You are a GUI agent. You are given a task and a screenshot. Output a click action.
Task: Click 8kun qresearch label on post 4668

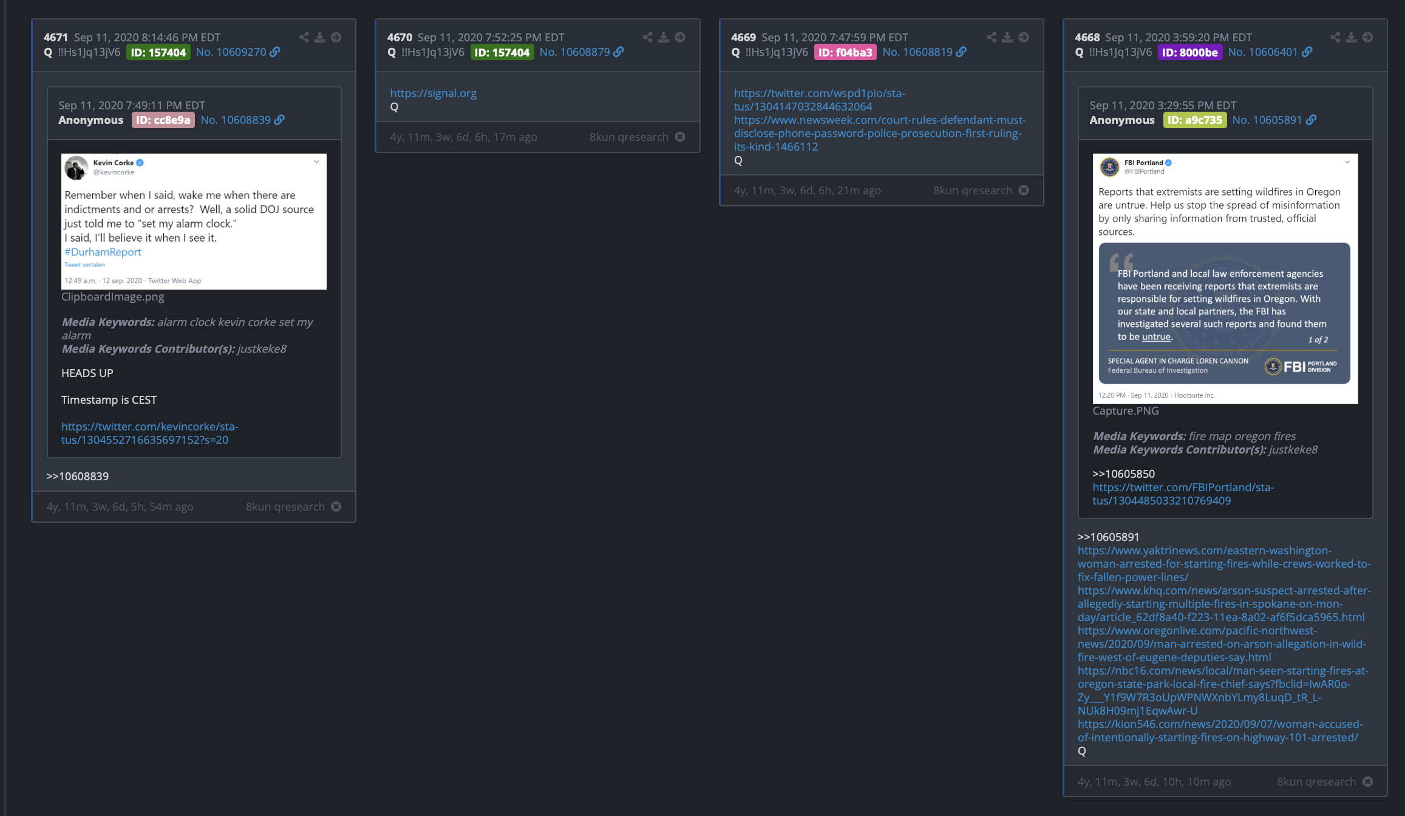(1316, 781)
